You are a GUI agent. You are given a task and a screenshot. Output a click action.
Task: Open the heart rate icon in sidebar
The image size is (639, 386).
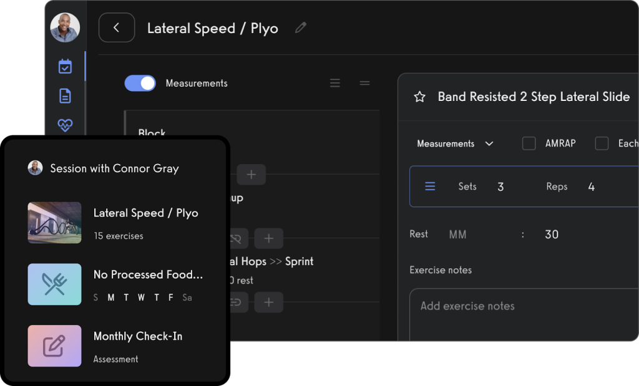65,125
